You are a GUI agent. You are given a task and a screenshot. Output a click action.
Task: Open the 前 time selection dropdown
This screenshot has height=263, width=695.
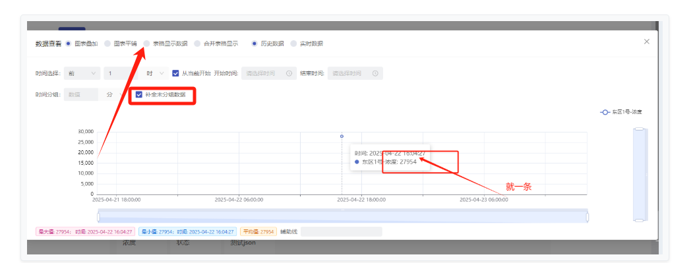82,74
